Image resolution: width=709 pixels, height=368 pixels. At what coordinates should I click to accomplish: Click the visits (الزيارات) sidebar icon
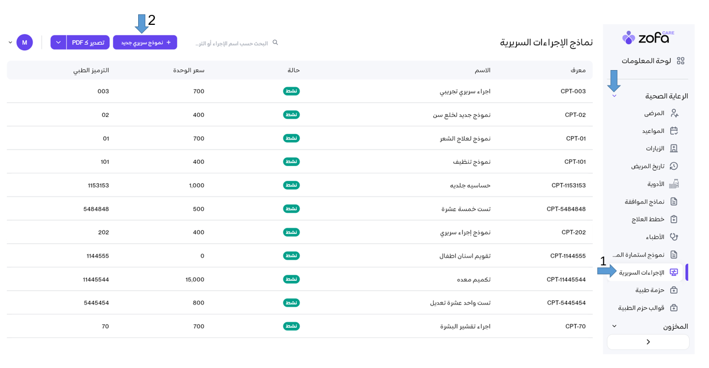(x=674, y=148)
